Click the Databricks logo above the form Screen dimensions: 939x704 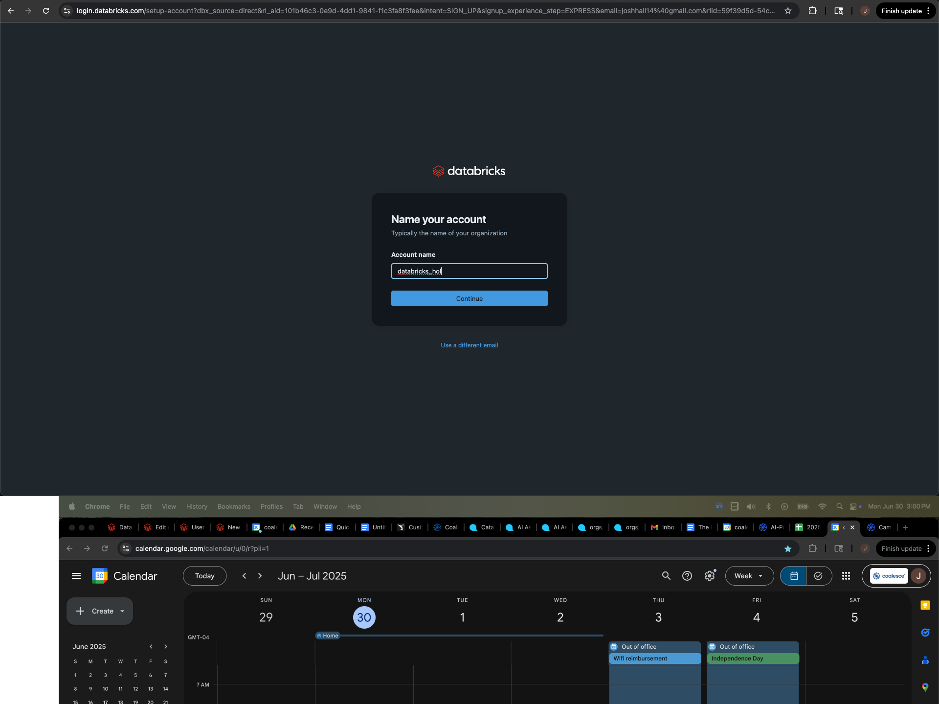tap(469, 171)
